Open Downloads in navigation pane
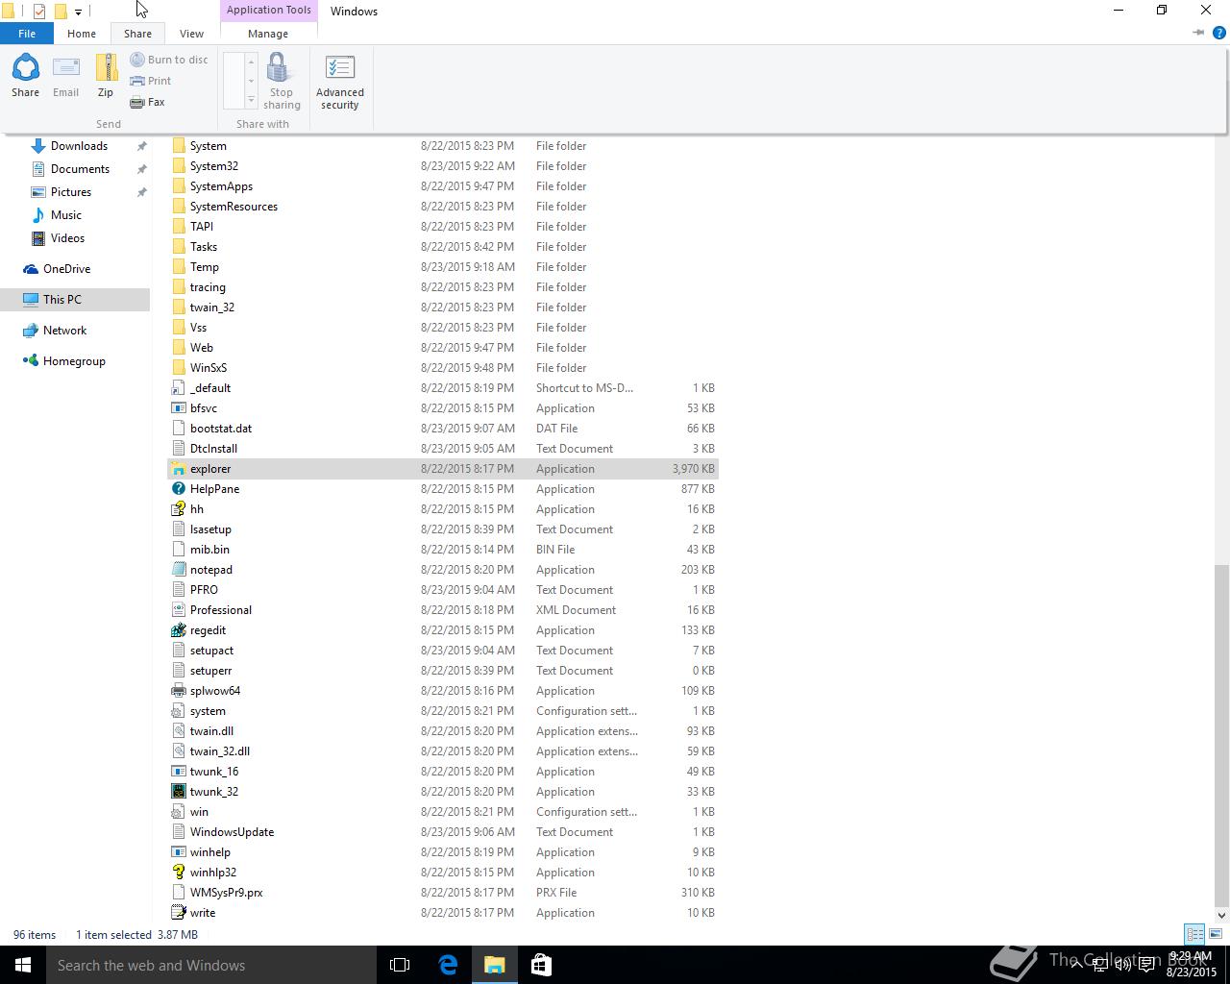The width and height of the screenshot is (1230, 984). pyautogui.click(x=79, y=146)
